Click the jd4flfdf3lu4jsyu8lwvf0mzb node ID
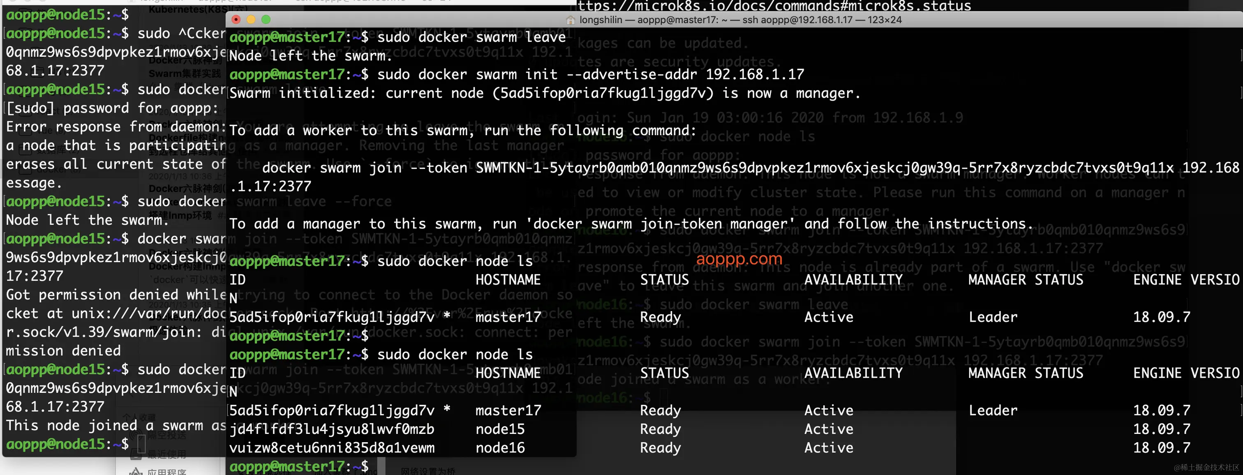This screenshot has width=1243, height=475. (331, 429)
